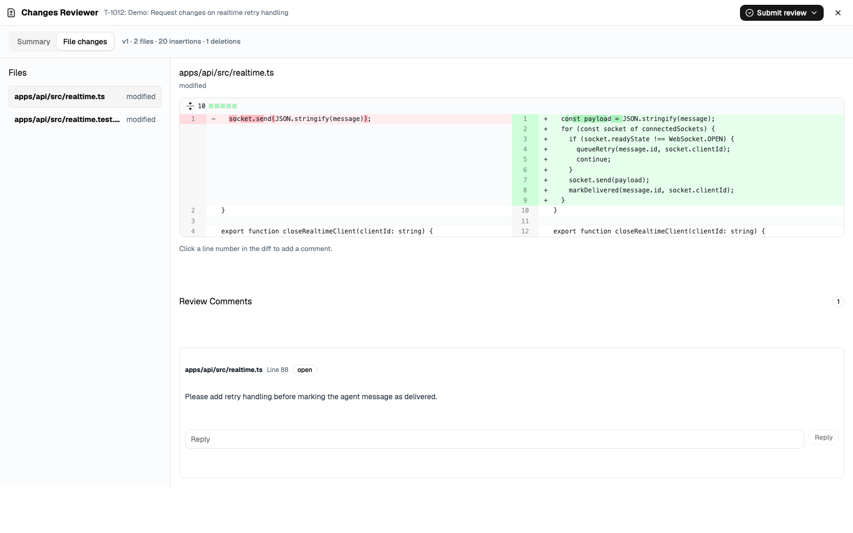Click the diff file heading apps/api/src/realtime.ts
853x533 pixels.
coord(227,73)
